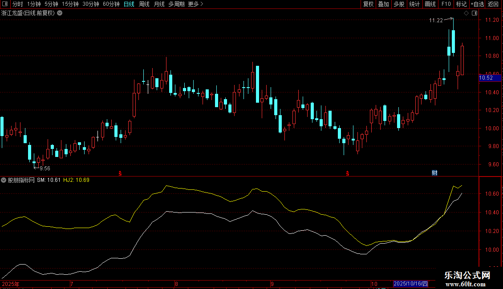Viewport: 503px width, 289px height.
Task: Expand the 股朋指标网 indicator dropdown
Action: pyautogui.click(x=4, y=180)
